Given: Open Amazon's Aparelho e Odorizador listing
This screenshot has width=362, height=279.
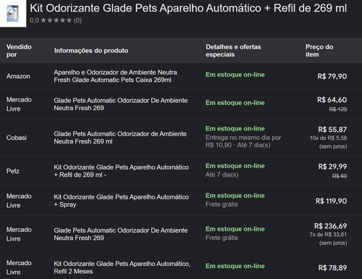Looking at the screenshot, I should (x=115, y=76).
